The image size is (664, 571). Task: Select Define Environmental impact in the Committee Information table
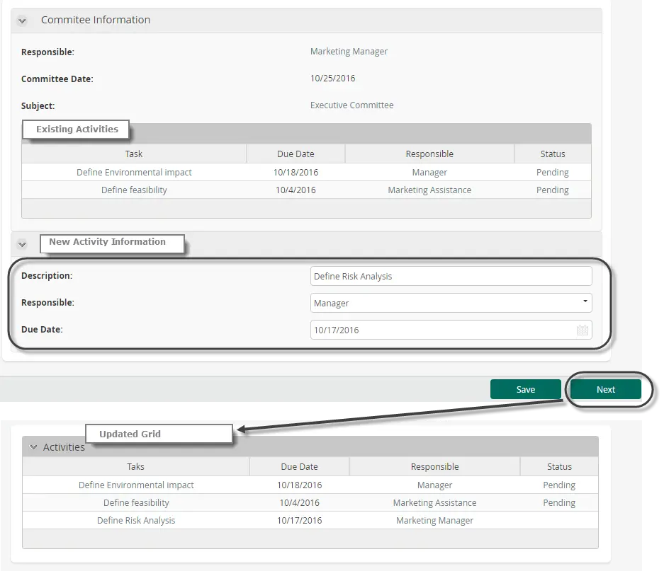(134, 172)
